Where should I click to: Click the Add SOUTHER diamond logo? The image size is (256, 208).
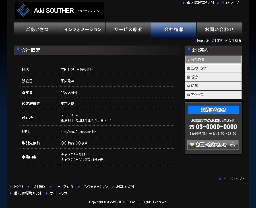tap(24, 11)
